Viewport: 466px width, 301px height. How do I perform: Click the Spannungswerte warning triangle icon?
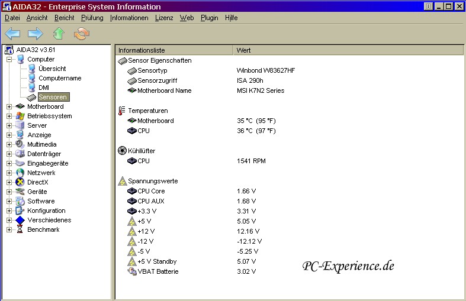click(x=123, y=181)
